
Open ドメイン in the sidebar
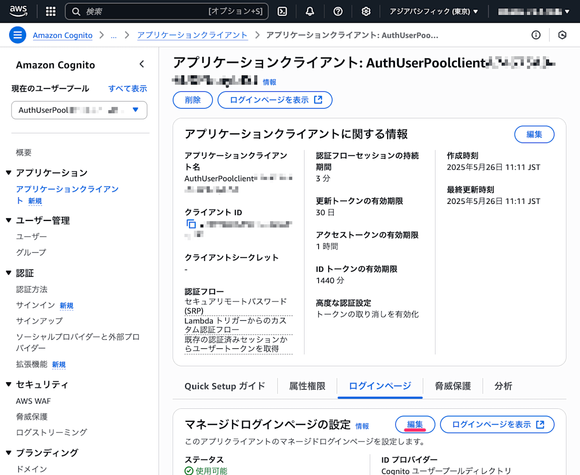[31, 469]
